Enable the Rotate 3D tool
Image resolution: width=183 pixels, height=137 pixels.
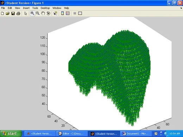pyautogui.click(x=48, y=13)
